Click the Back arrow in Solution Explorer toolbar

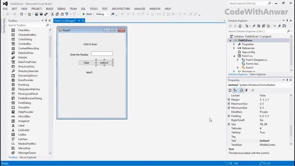pyautogui.click(x=230, y=26)
